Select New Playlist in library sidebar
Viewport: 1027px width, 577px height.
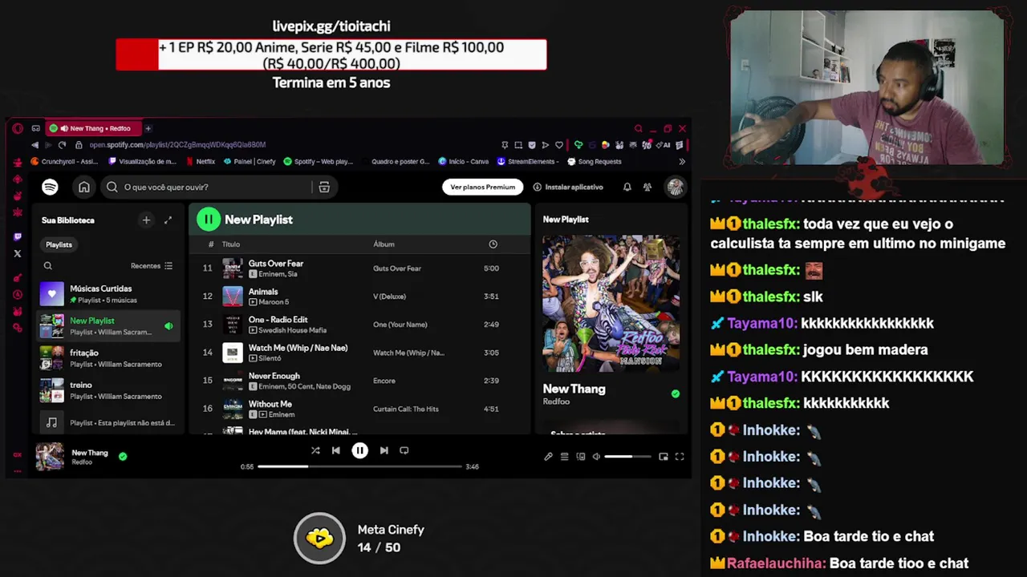pos(108,326)
